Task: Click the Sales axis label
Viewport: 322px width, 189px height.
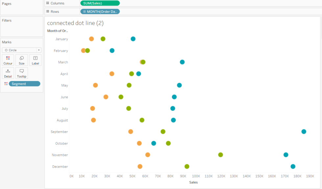Action: (x=193, y=182)
